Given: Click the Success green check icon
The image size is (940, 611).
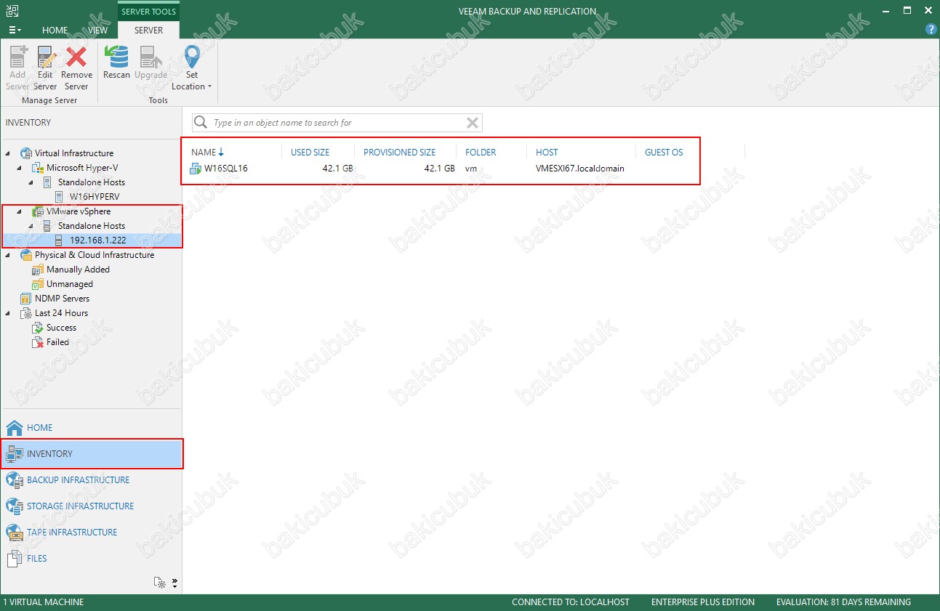Looking at the screenshot, I should 38,328.
